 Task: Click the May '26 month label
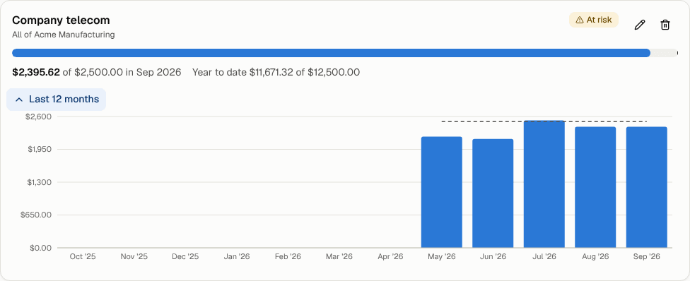[x=441, y=257]
